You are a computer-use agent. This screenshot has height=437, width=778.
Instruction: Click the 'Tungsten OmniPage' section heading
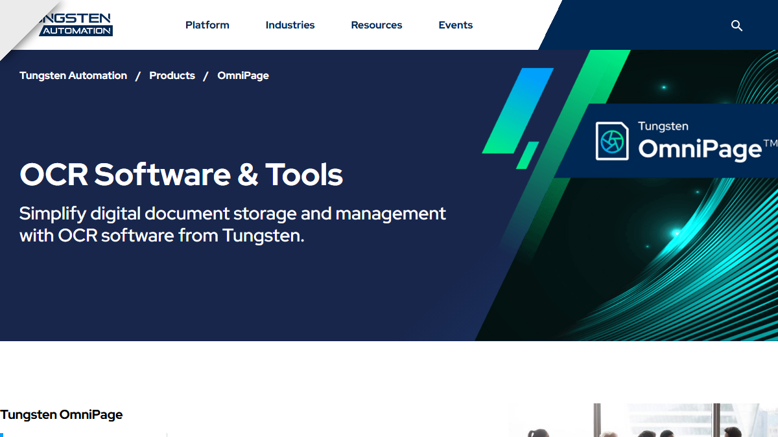[x=62, y=415]
